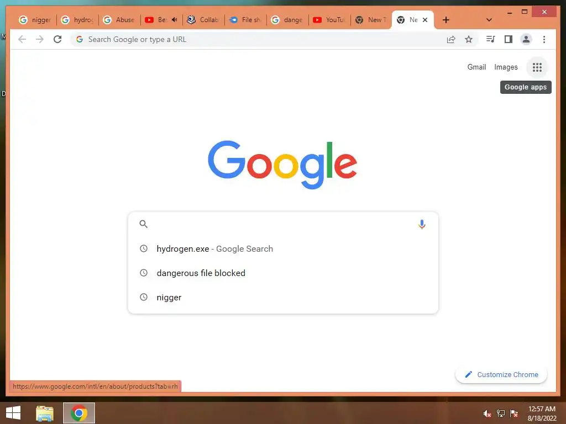Mute the audio-playing YouTube tab
Image resolution: width=566 pixels, height=424 pixels.
point(174,20)
